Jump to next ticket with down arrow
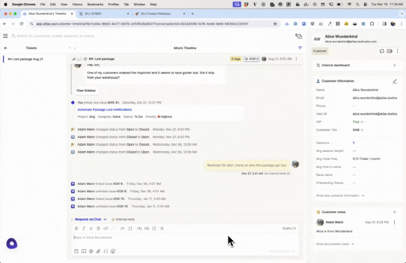The height and width of the screenshot is (263, 406). tap(75, 48)
